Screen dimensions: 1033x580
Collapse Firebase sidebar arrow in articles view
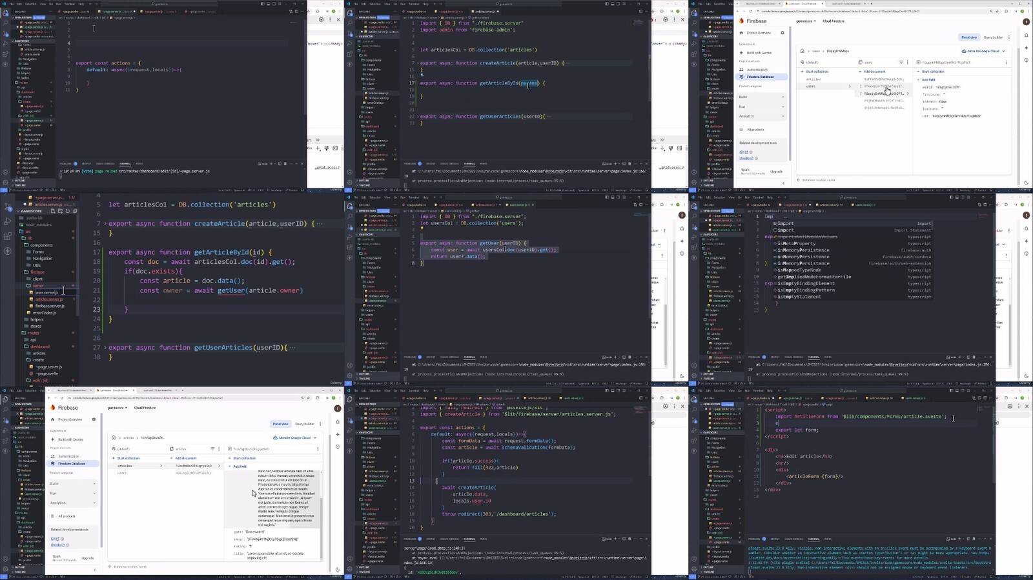(95, 570)
